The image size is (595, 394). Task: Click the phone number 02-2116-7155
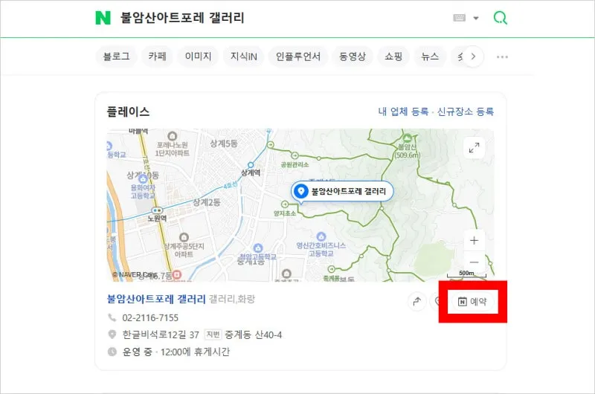coord(150,317)
